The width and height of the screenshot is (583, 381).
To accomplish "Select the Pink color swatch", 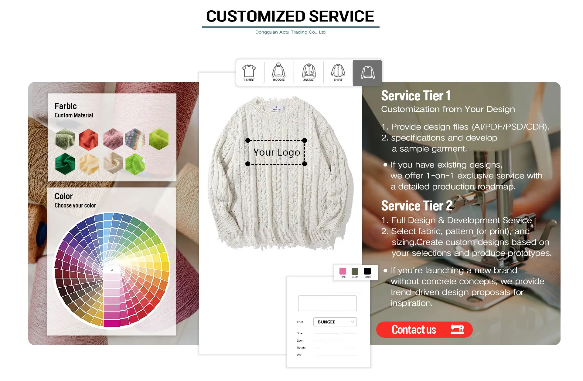I will [x=343, y=271].
